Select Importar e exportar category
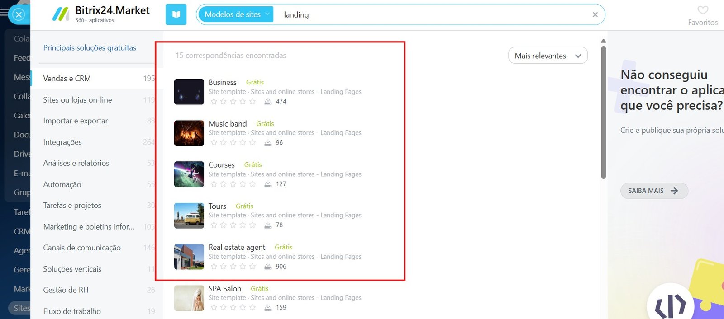 tap(97, 121)
